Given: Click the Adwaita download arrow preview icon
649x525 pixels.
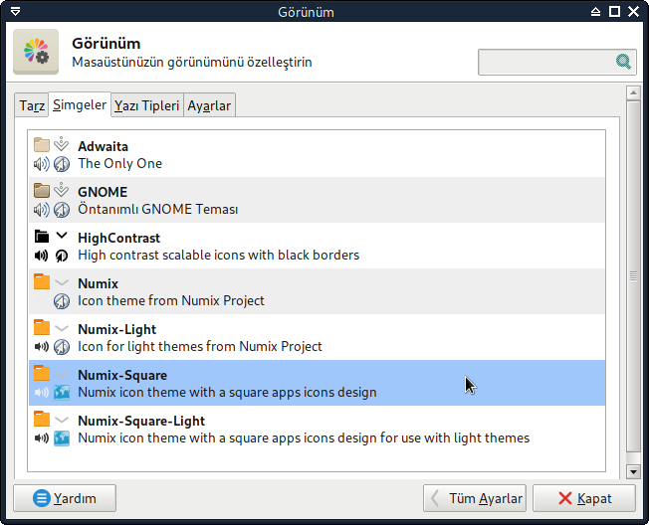Looking at the screenshot, I should (x=62, y=144).
